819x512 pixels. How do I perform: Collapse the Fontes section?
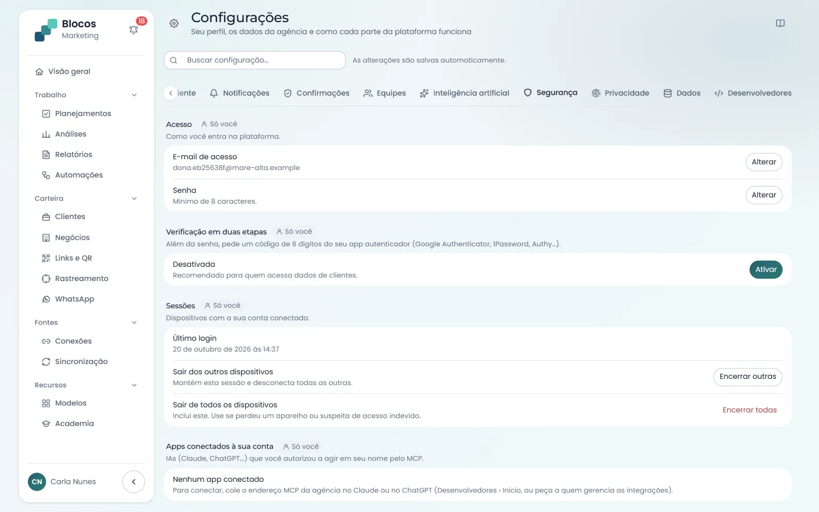(x=134, y=323)
